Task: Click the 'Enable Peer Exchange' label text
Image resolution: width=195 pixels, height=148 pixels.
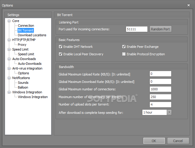Action: point(142,47)
